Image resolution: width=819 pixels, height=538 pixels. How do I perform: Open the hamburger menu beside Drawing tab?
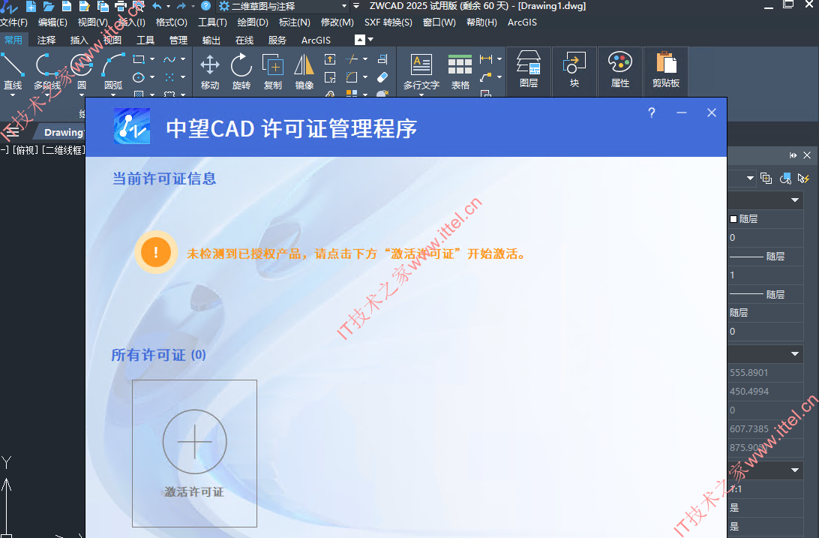(11, 131)
